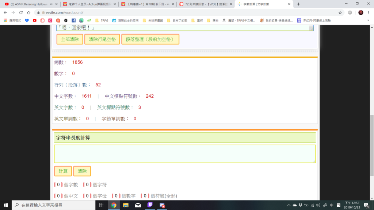Open the grey browser extension icon
374x210 pixels.
[x=350, y=13]
